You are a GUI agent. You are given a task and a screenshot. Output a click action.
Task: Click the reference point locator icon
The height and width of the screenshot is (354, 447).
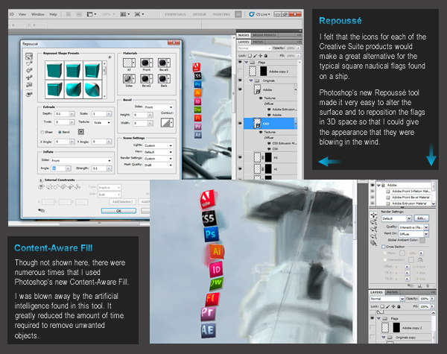pos(81,132)
